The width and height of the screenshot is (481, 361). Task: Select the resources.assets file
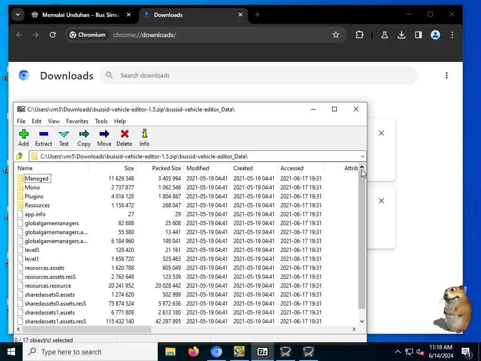(45, 267)
